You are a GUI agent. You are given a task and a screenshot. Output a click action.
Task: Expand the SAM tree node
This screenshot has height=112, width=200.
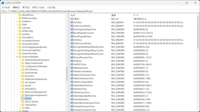click(17, 25)
